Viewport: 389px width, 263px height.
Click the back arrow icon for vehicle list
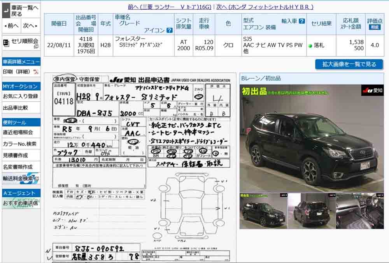coord(6,11)
